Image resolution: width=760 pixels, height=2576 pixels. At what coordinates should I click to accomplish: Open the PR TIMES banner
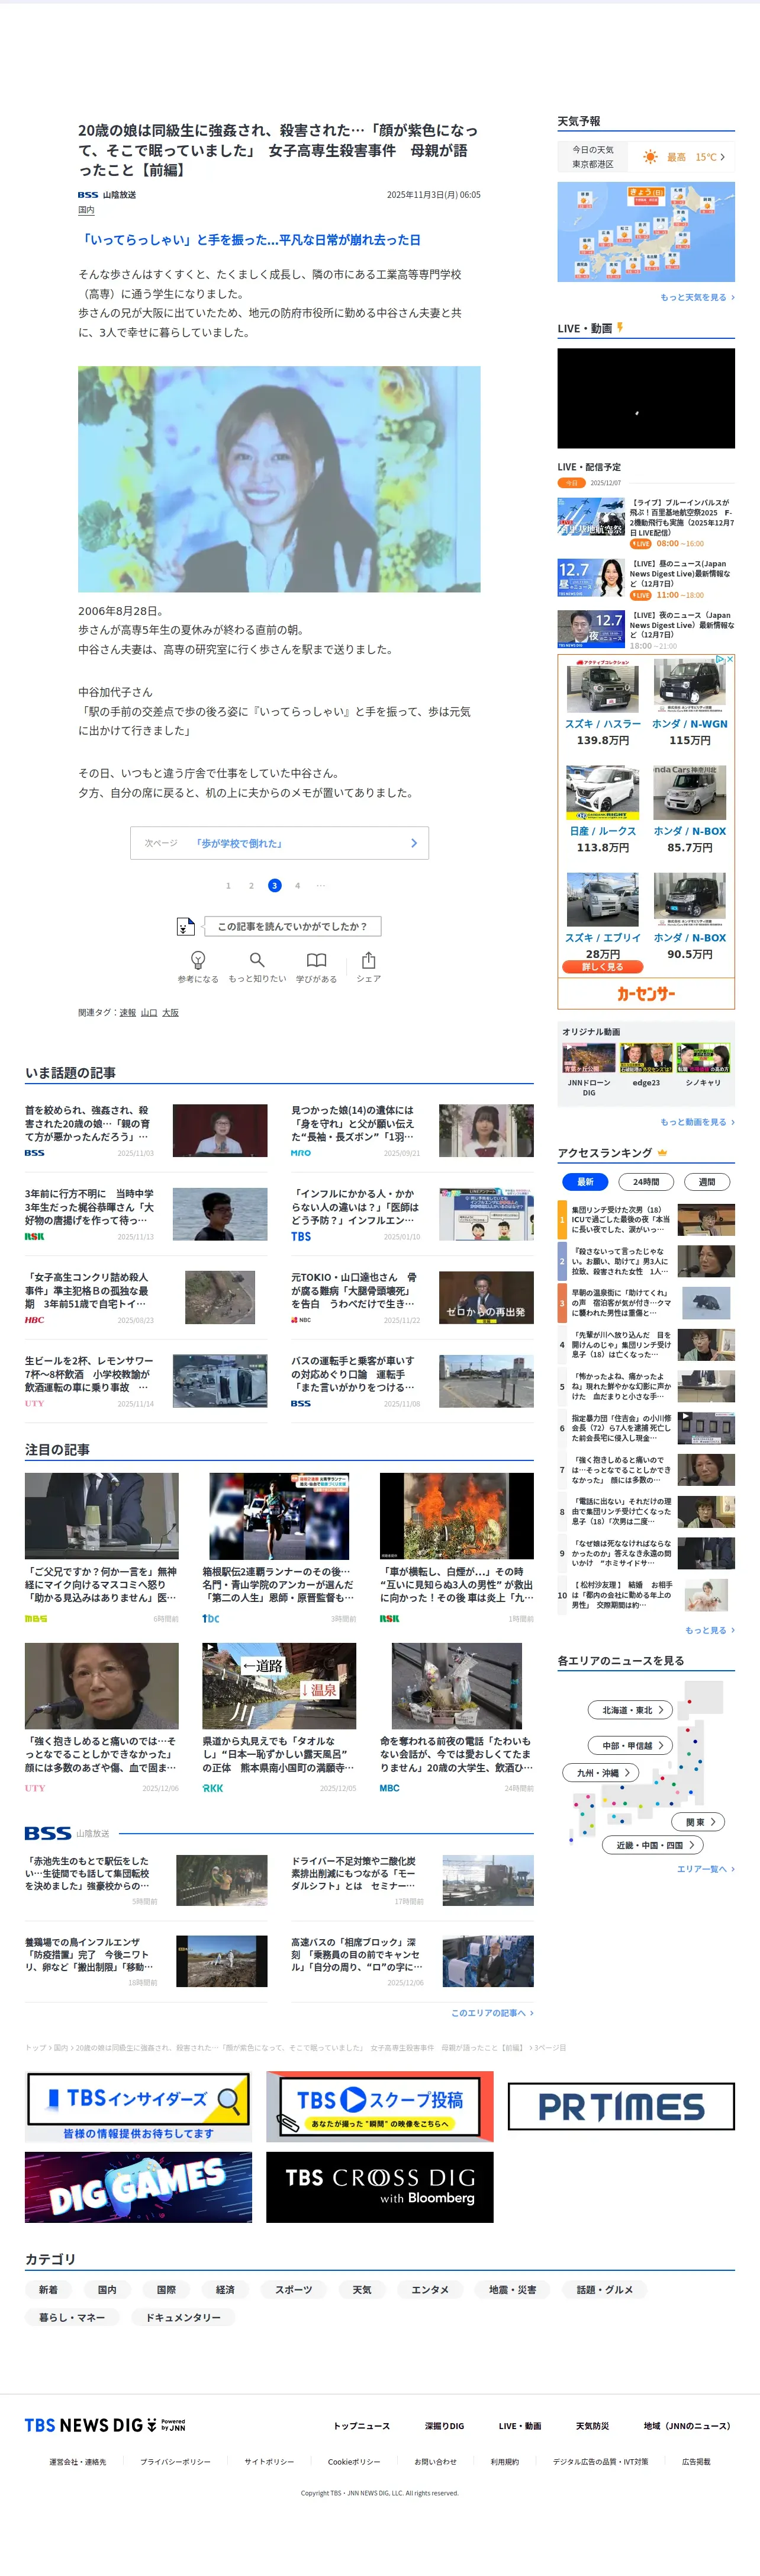coord(621,2107)
